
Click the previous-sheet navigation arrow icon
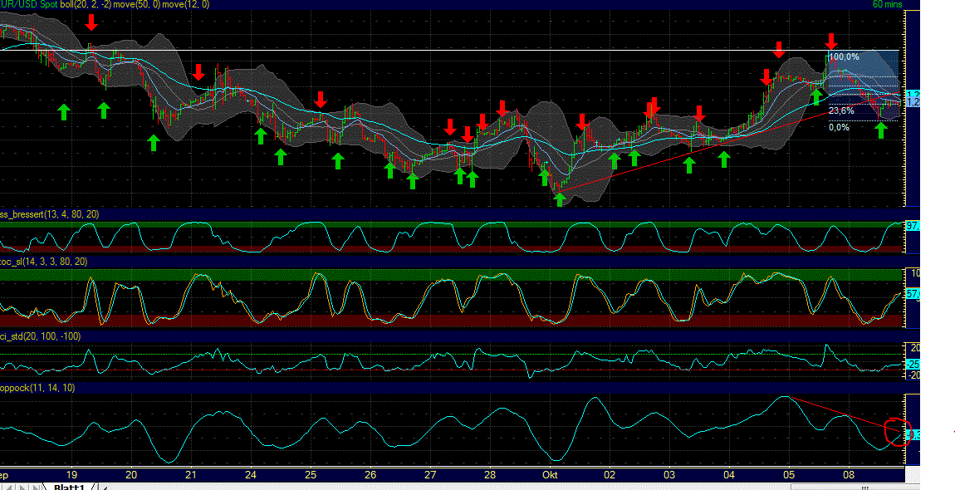tap(18, 486)
